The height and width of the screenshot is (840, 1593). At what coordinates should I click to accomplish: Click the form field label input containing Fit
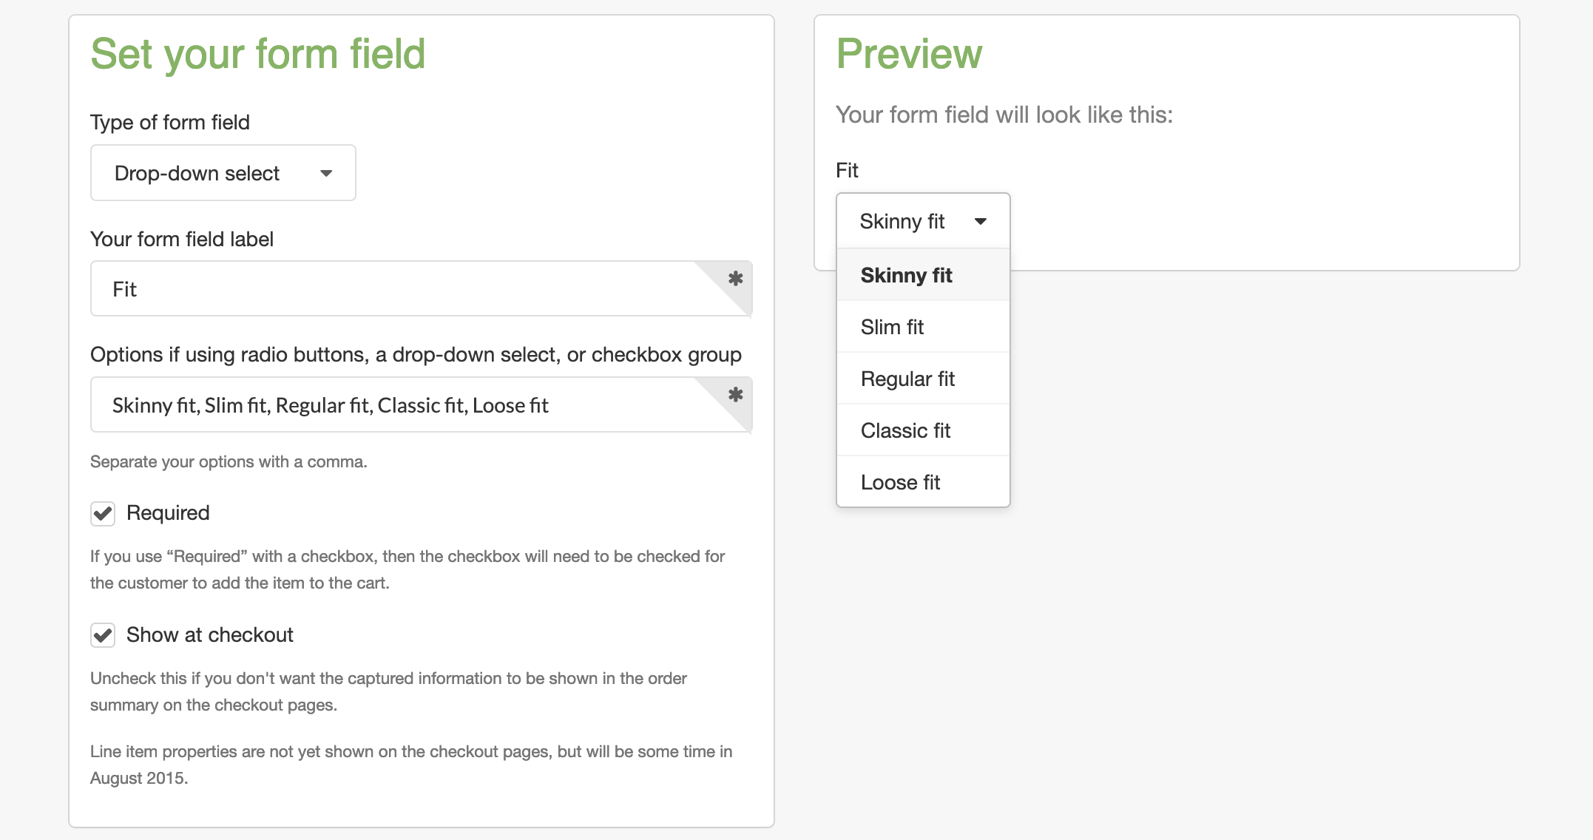[399, 289]
